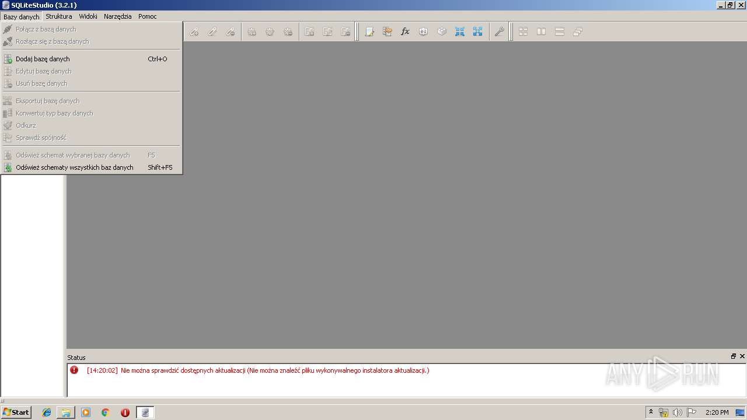The height and width of the screenshot is (420, 747).
Task: Open File Explorer from the taskbar
Action: coord(66,412)
